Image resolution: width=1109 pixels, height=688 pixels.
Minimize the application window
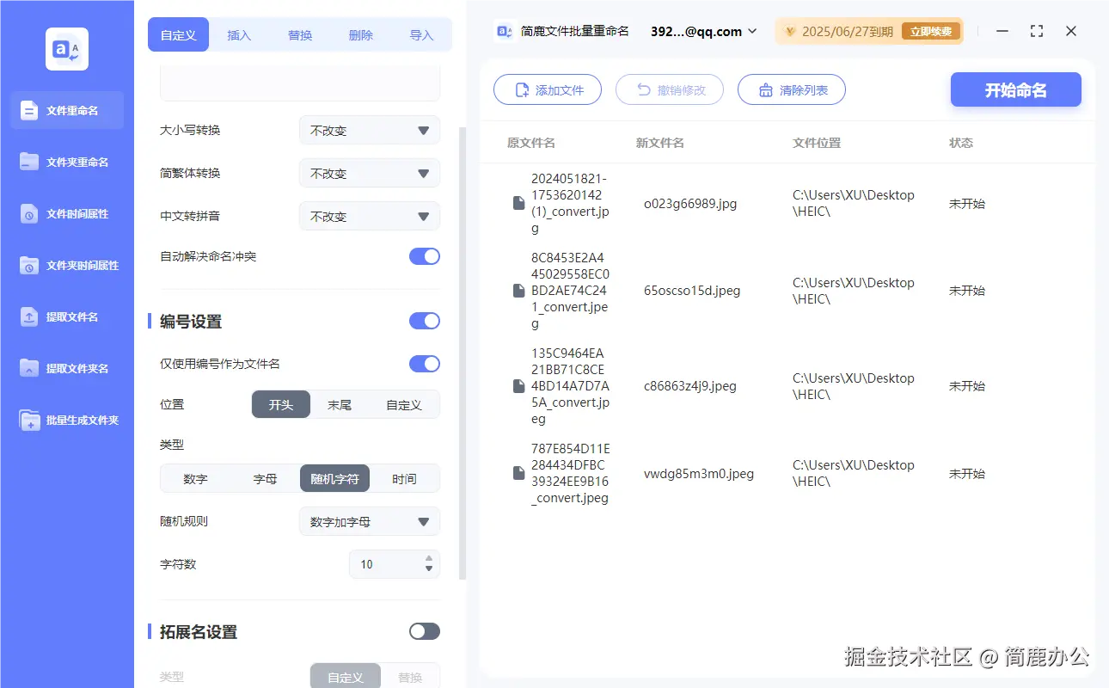pos(1002,31)
